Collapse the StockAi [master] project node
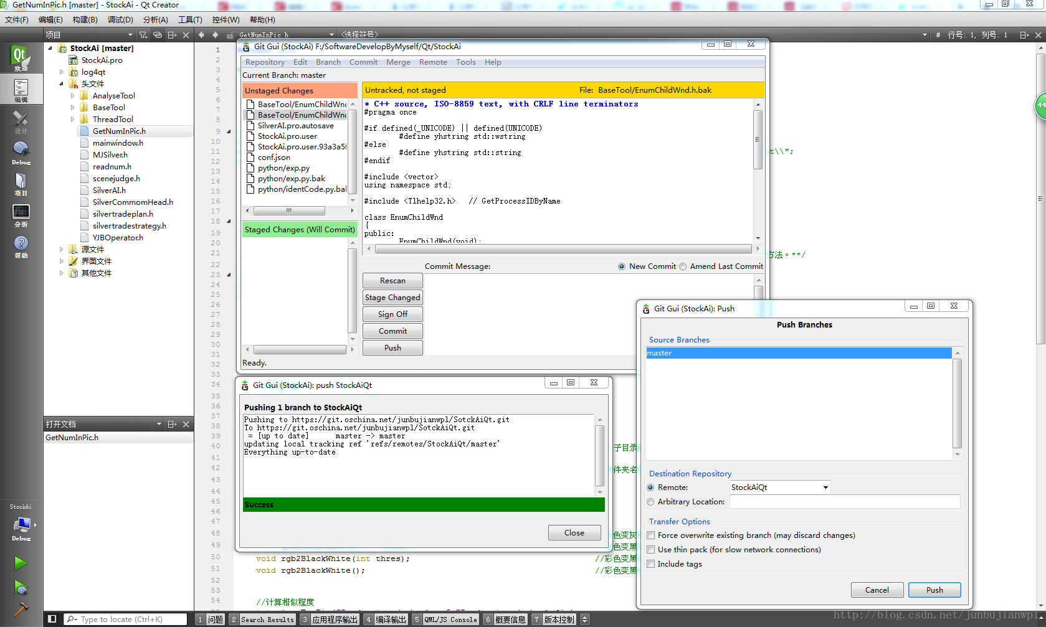The width and height of the screenshot is (1046, 627). 50,48
